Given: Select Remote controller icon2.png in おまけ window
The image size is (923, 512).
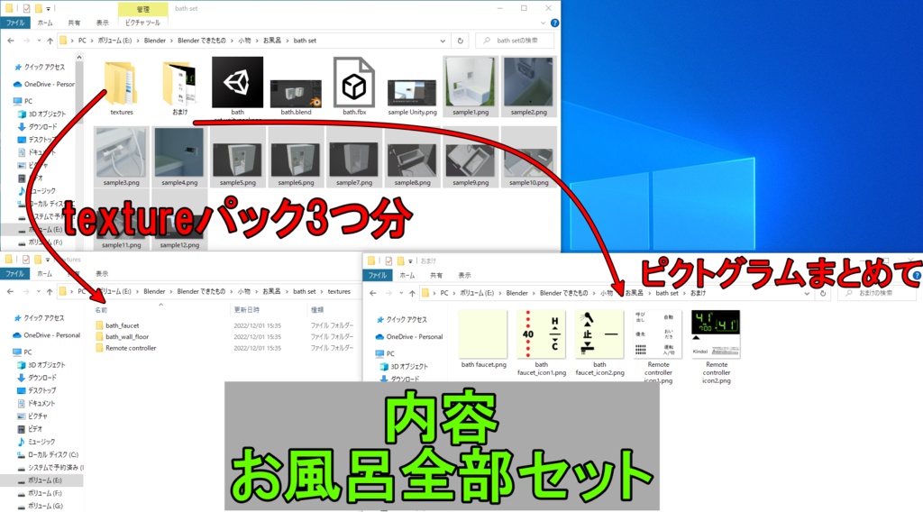Looking at the screenshot, I should pyautogui.click(x=717, y=347).
